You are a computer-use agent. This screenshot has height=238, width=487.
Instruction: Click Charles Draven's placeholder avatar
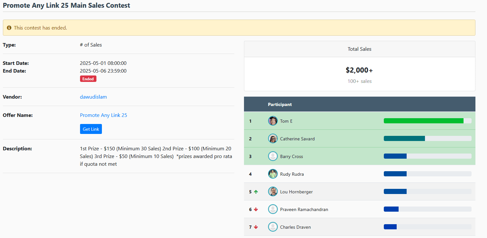coord(273,227)
